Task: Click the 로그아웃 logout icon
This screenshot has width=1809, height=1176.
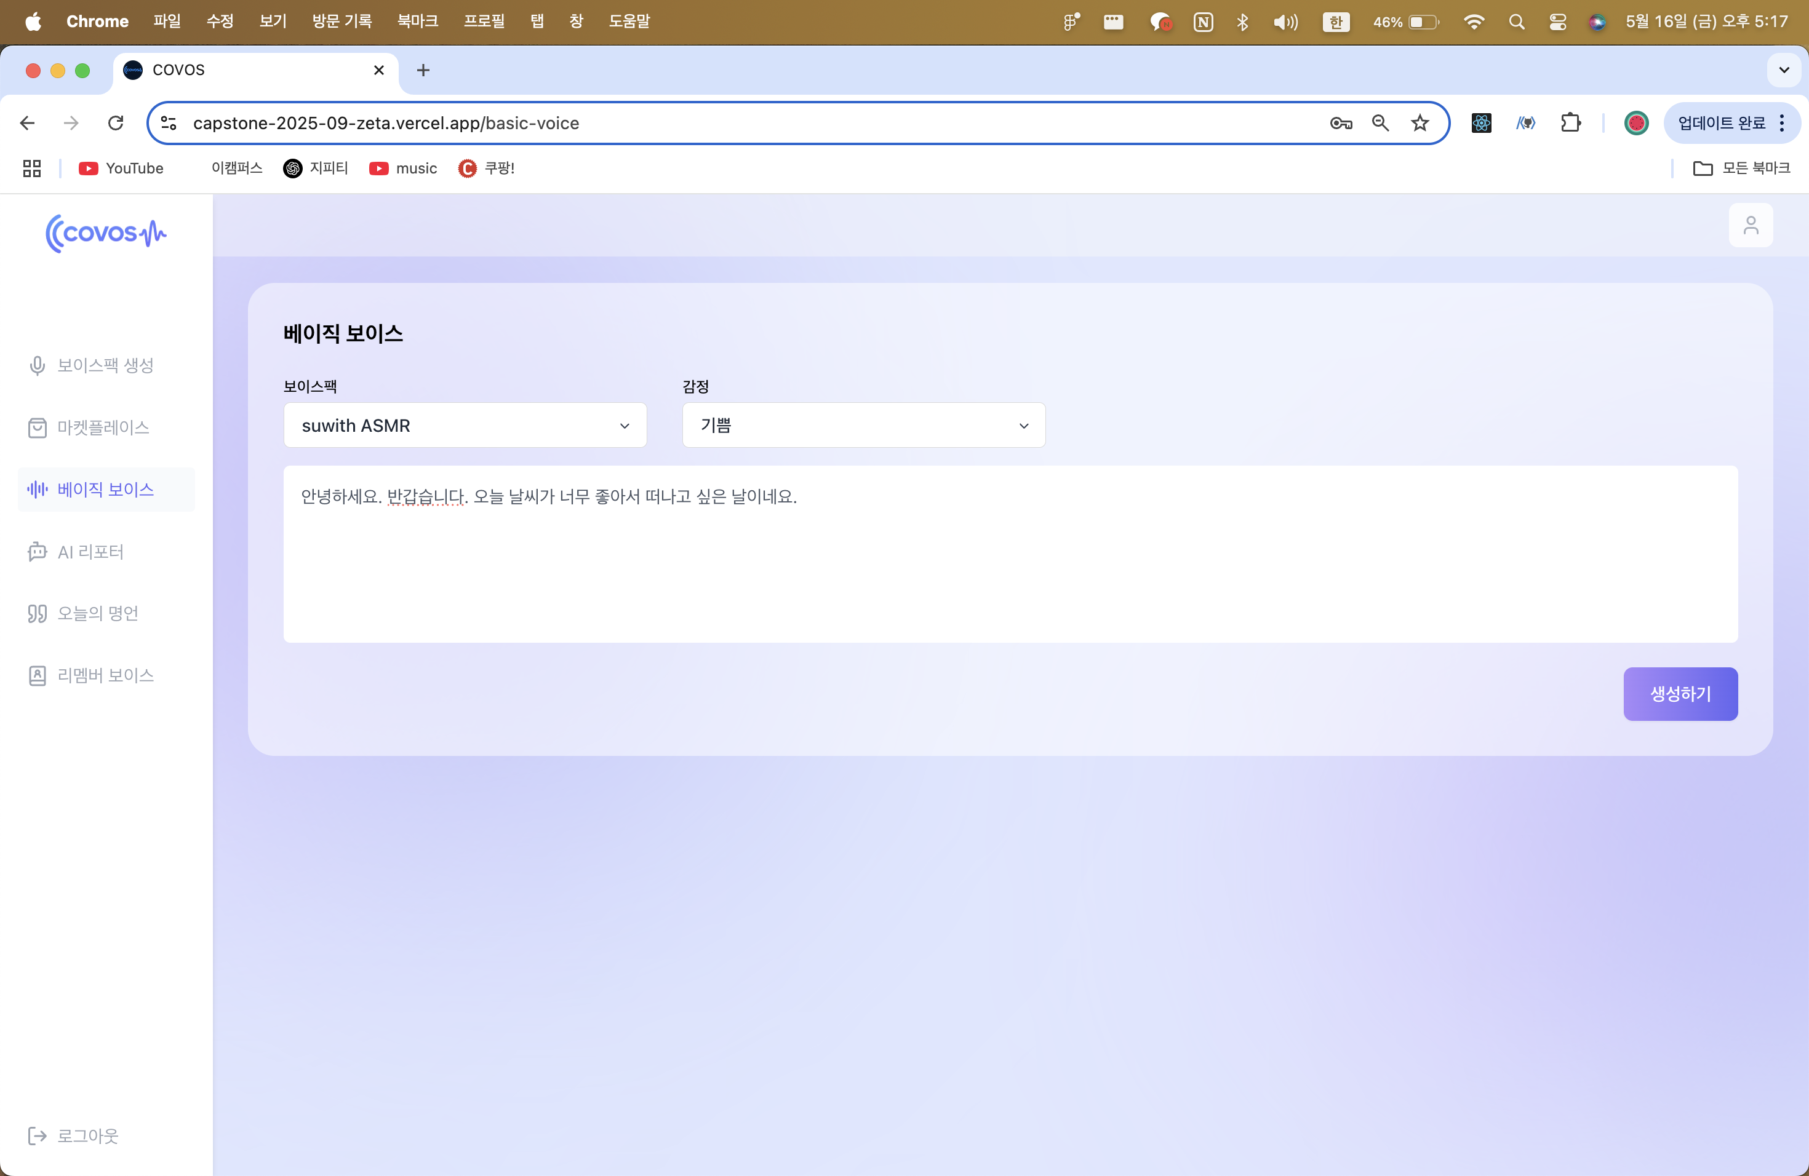Action: coord(38,1135)
